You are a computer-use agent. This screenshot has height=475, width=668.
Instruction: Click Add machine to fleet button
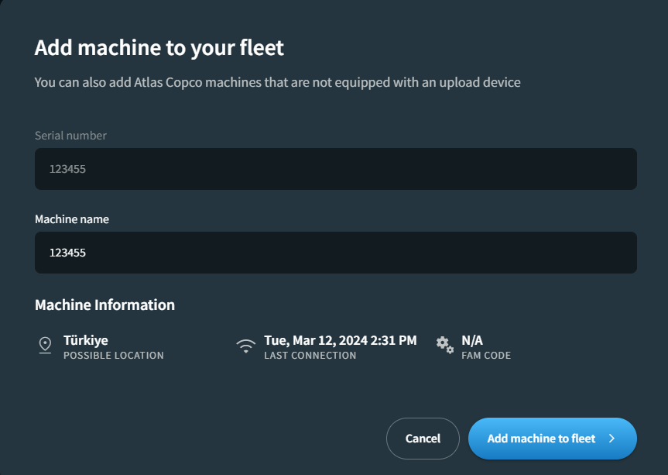click(x=542, y=439)
